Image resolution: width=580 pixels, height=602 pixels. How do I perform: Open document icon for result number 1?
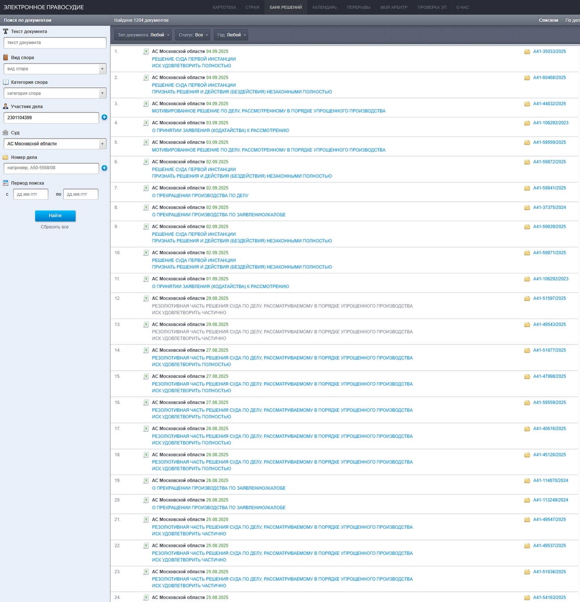(146, 52)
